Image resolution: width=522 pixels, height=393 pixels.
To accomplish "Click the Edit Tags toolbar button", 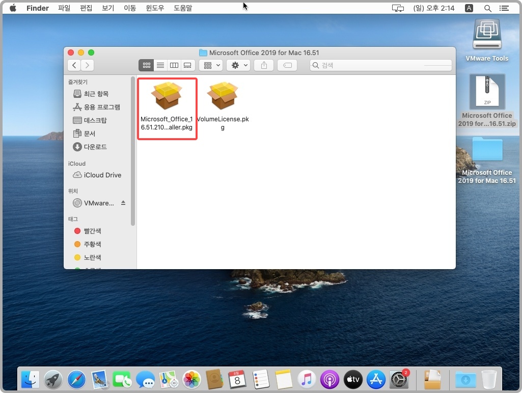I will (287, 65).
